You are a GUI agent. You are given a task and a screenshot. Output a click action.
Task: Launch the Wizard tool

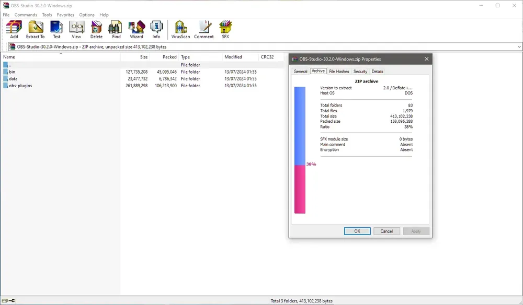137,30
